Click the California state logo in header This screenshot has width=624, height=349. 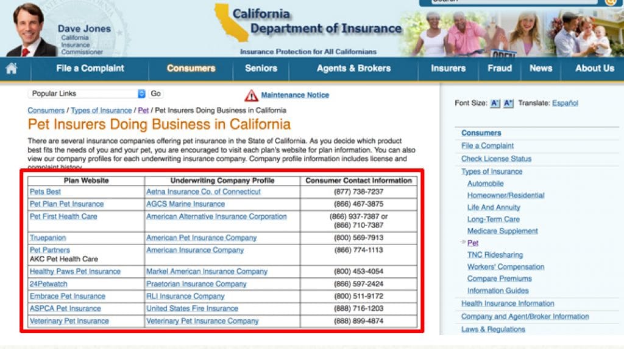[x=231, y=22]
